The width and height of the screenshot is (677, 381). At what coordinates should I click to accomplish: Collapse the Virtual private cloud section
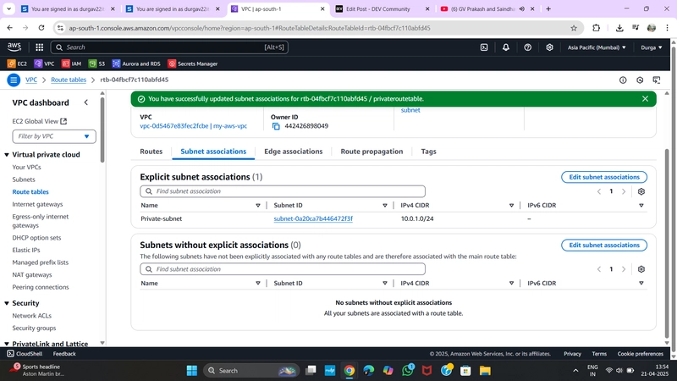click(x=7, y=155)
